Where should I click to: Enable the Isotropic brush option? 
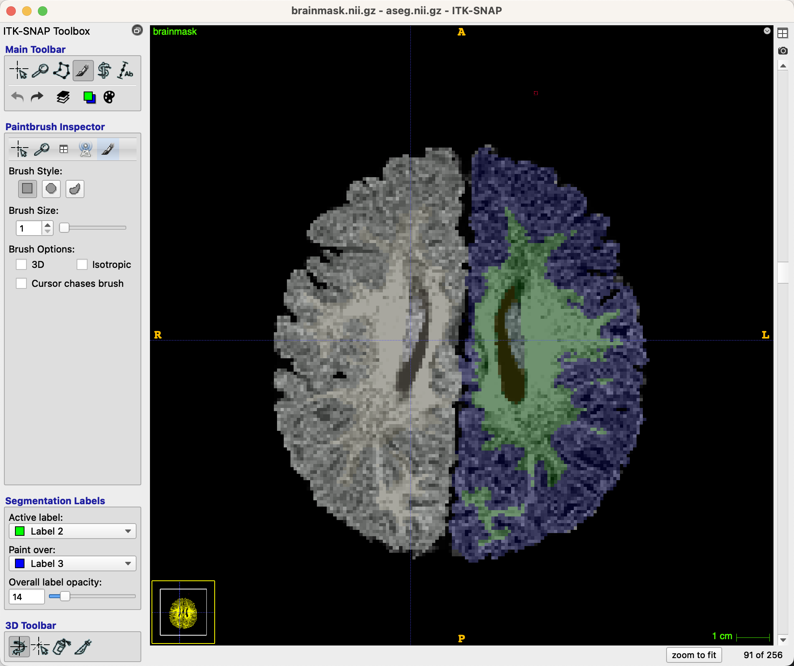[x=82, y=264]
